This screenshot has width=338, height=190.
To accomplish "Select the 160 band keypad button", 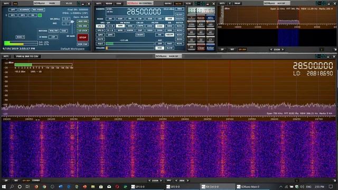I will pyautogui.click(x=210, y=24).
